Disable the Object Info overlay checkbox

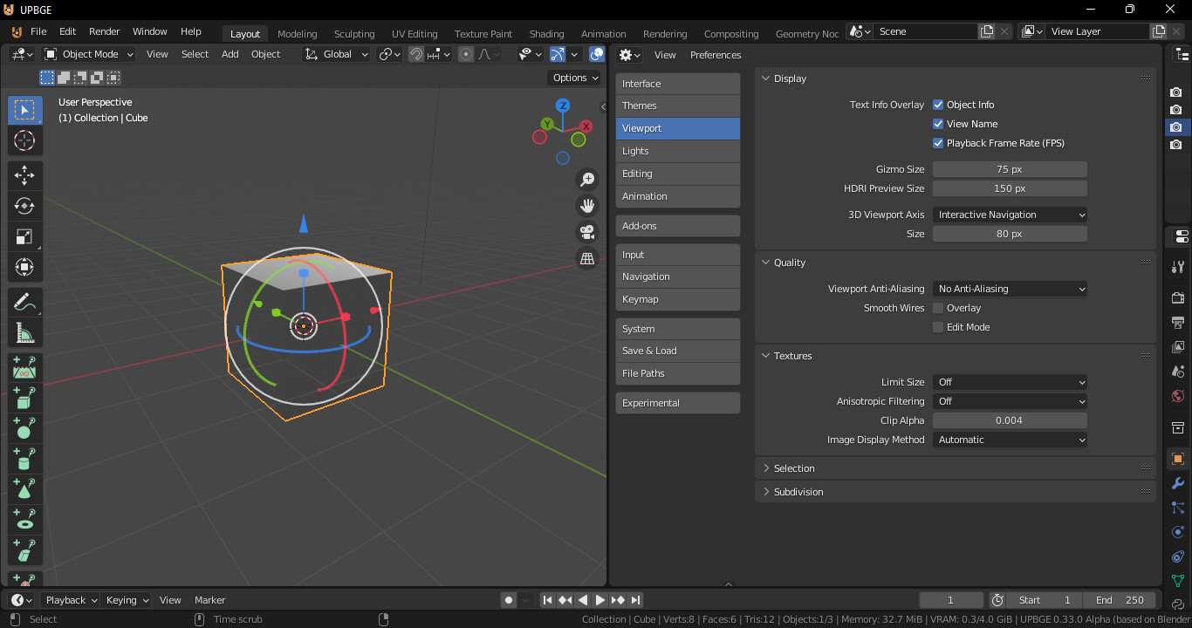tap(938, 104)
